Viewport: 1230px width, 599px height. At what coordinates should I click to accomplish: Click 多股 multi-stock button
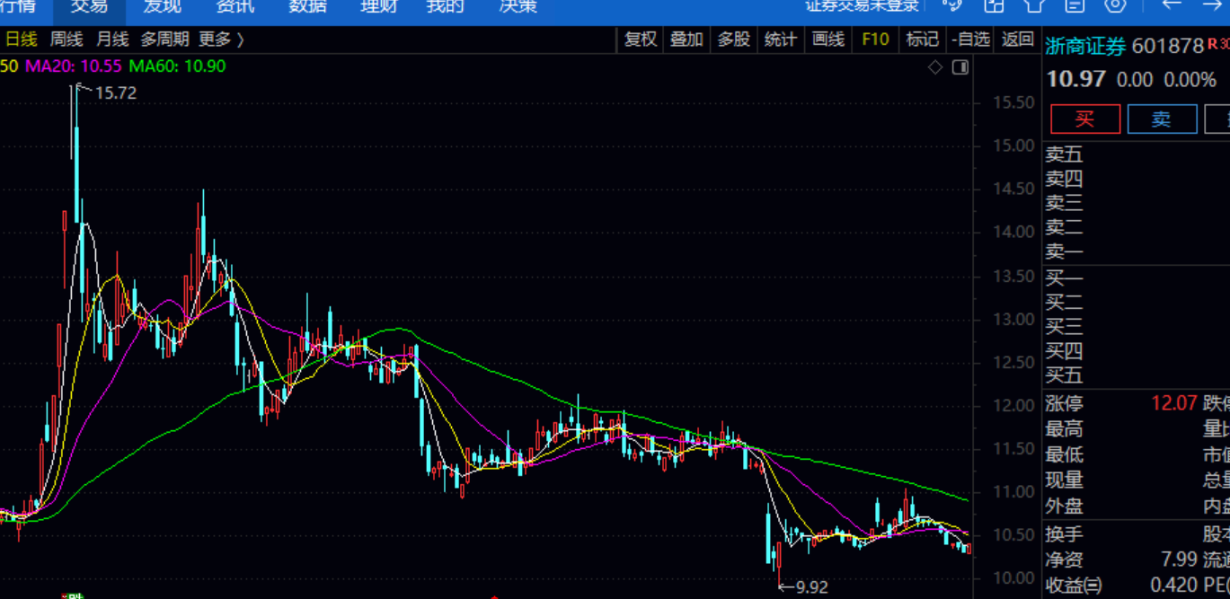point(733,40)
